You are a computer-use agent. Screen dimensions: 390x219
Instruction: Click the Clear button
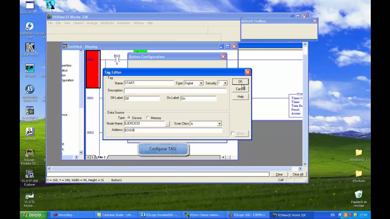pos(279,174)
